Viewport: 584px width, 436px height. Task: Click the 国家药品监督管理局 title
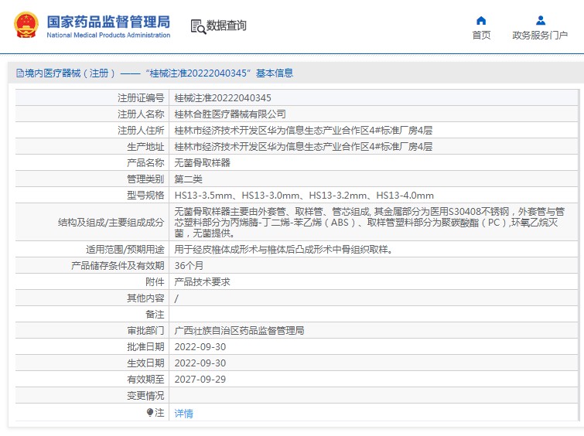pyautogui.click(x=108, y=22)
